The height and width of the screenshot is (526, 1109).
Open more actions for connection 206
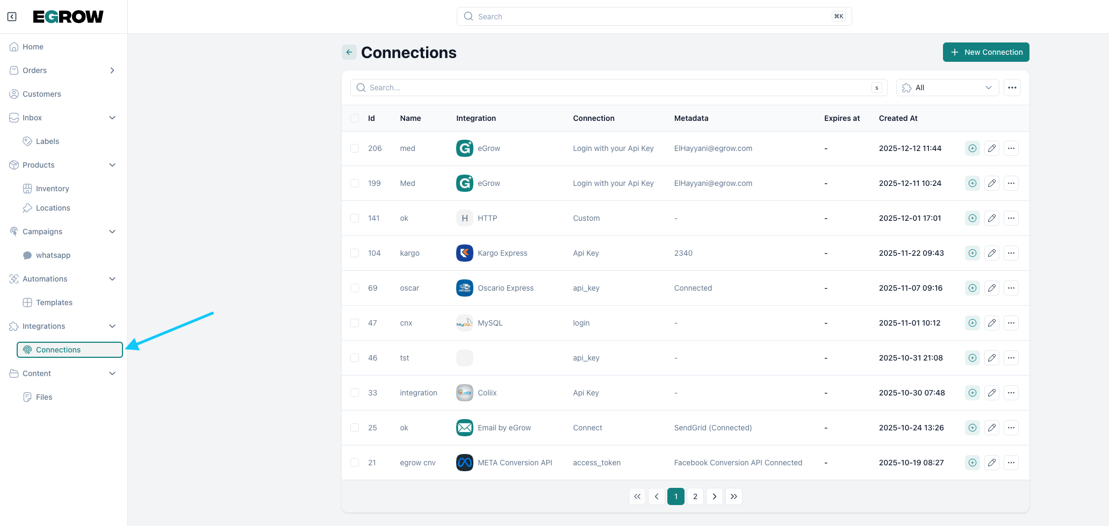pyautogui.click(x=1011, y=148)
